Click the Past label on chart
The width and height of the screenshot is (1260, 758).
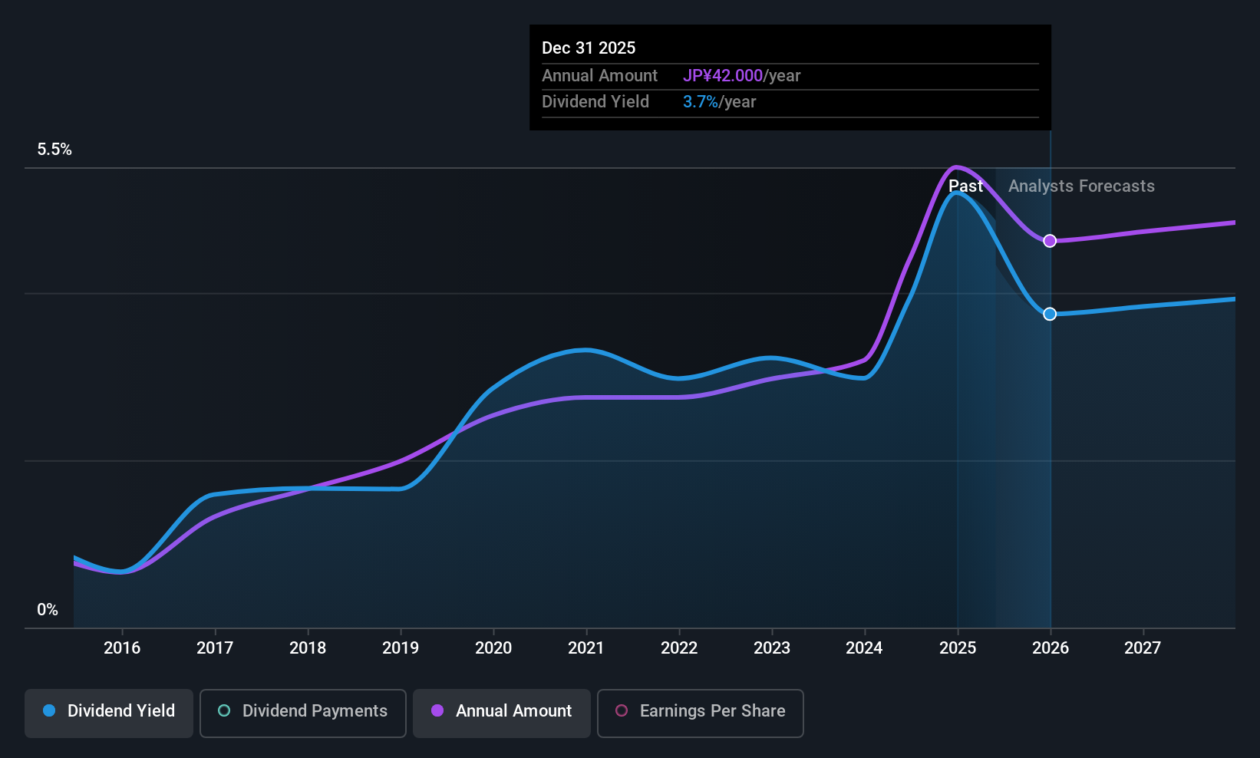tap(965, 186)
